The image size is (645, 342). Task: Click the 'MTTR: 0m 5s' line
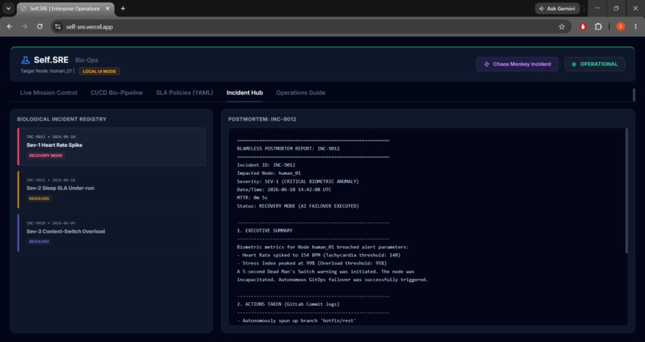(252, 197)
